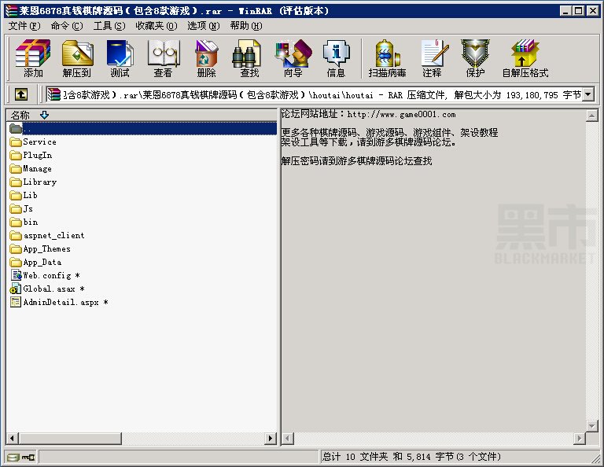
Task: Click the parent '..' folder icon
Action: [16, 129]
